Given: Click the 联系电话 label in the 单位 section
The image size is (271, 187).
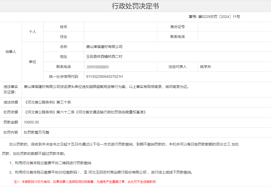Looking at the screenshot, I should pos(63,67).
